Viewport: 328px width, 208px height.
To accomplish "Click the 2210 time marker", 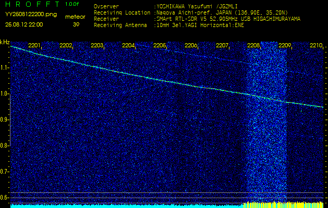I will 316,45.
